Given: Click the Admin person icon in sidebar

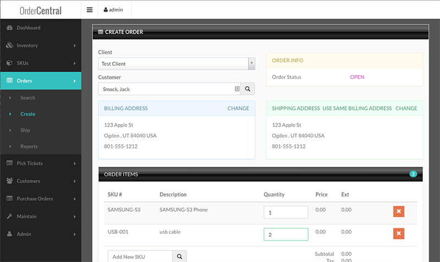Looking at the screenshot, I should coord(9,234).
